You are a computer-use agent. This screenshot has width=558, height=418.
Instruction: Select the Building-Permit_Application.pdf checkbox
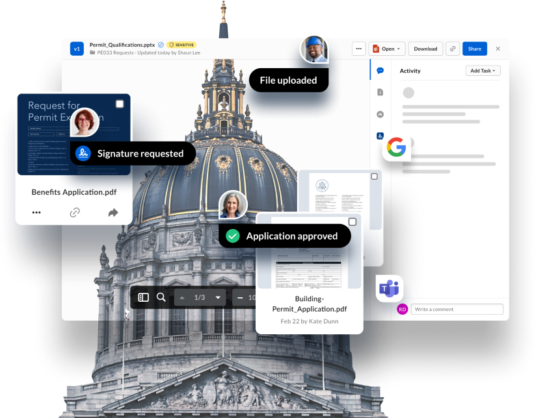352,222
